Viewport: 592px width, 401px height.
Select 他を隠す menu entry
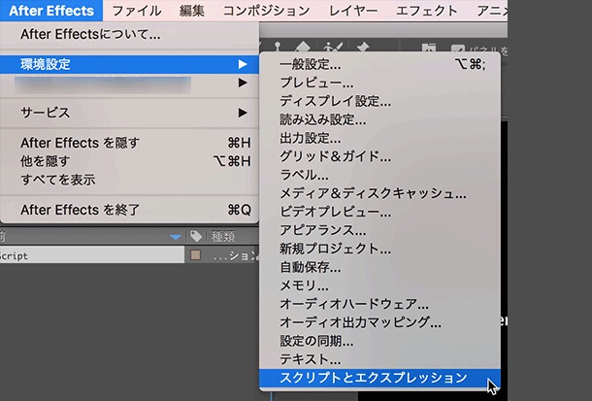129,161
